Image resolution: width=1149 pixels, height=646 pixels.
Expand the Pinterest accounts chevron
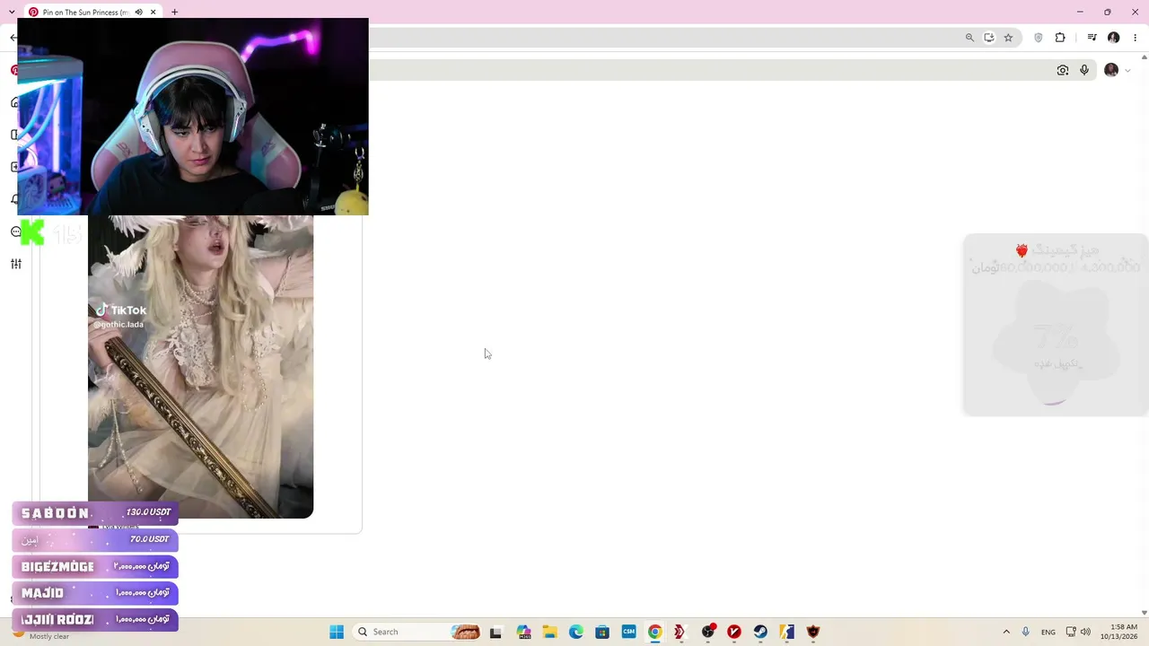click(x=1127, y=71)
